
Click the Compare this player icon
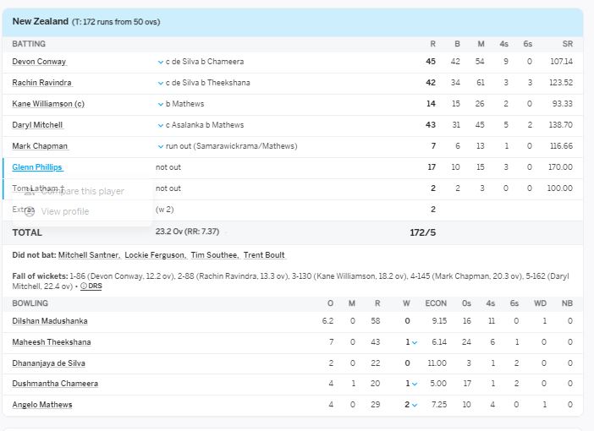[x=30, y=191]
